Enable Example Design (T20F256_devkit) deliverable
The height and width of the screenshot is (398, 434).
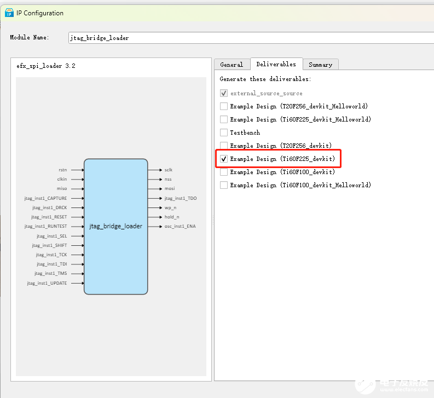coord(224,146)
